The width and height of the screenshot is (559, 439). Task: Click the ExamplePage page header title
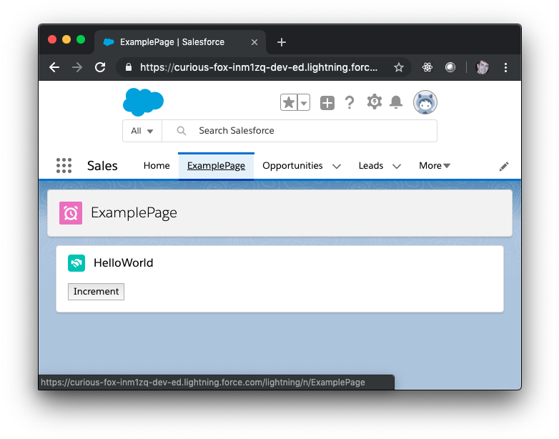pyautogui.click(x=134, y=213)
